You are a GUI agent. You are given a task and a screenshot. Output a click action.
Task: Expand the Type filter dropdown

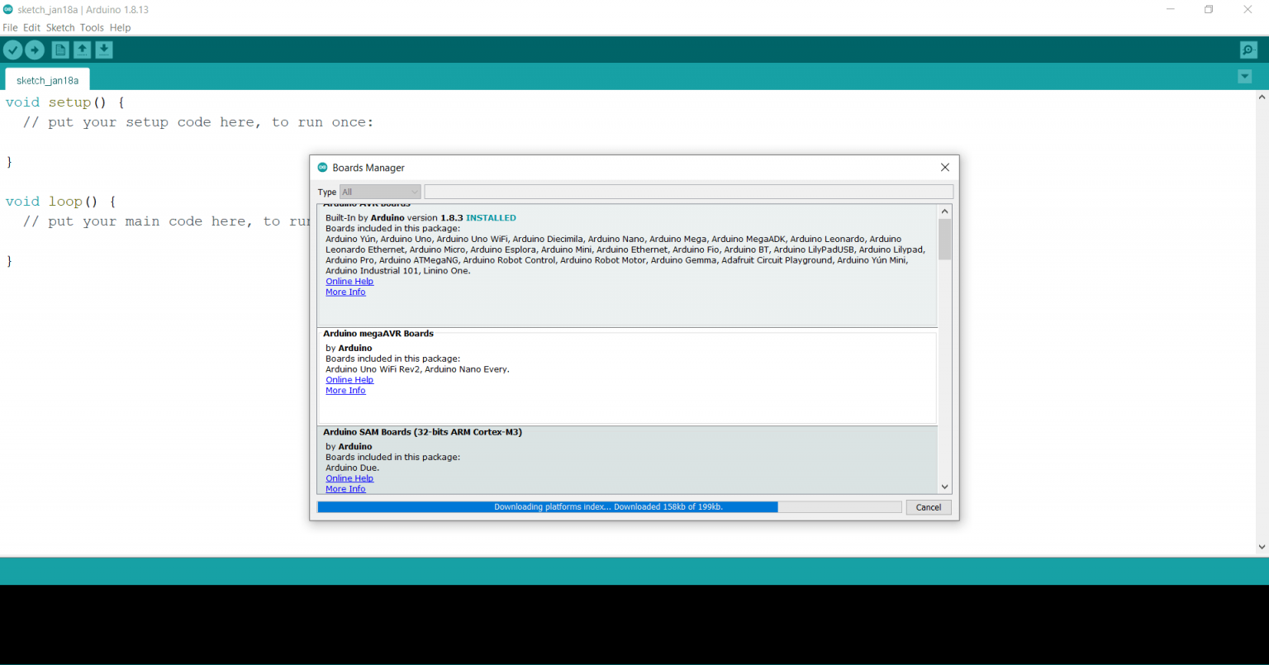click(380, 192)
